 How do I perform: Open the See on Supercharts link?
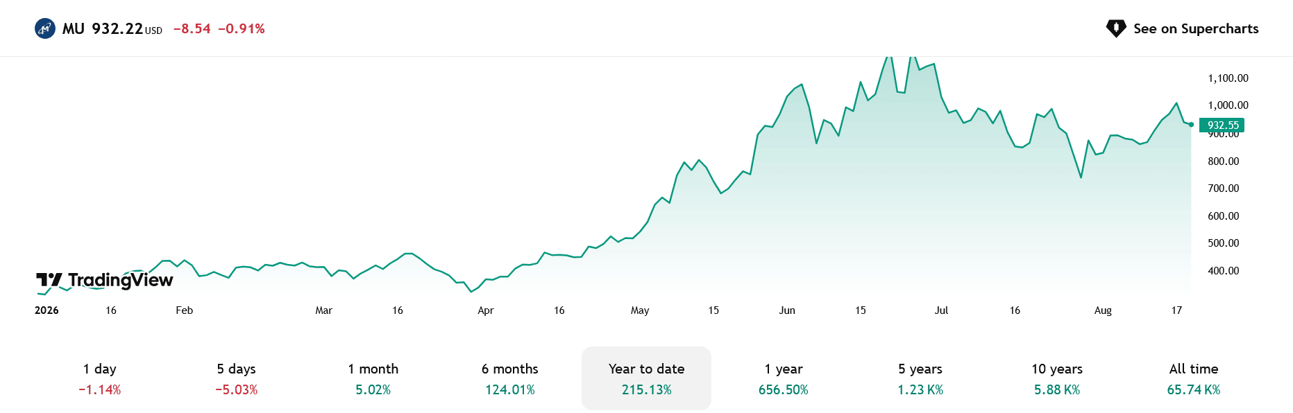click(1182, 28)
